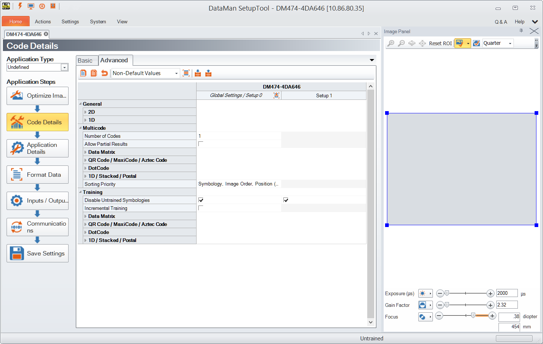Image resolution: width=543 pixels, height=344 pixels.
Task: Toggle Incremental Training checkbox
Action: pos(201,208)
